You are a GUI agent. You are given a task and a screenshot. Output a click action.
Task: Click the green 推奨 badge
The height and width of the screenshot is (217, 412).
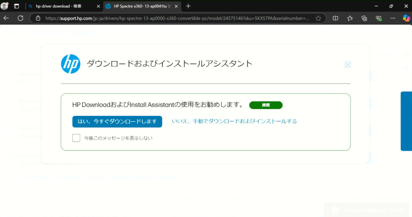[266, 105]
